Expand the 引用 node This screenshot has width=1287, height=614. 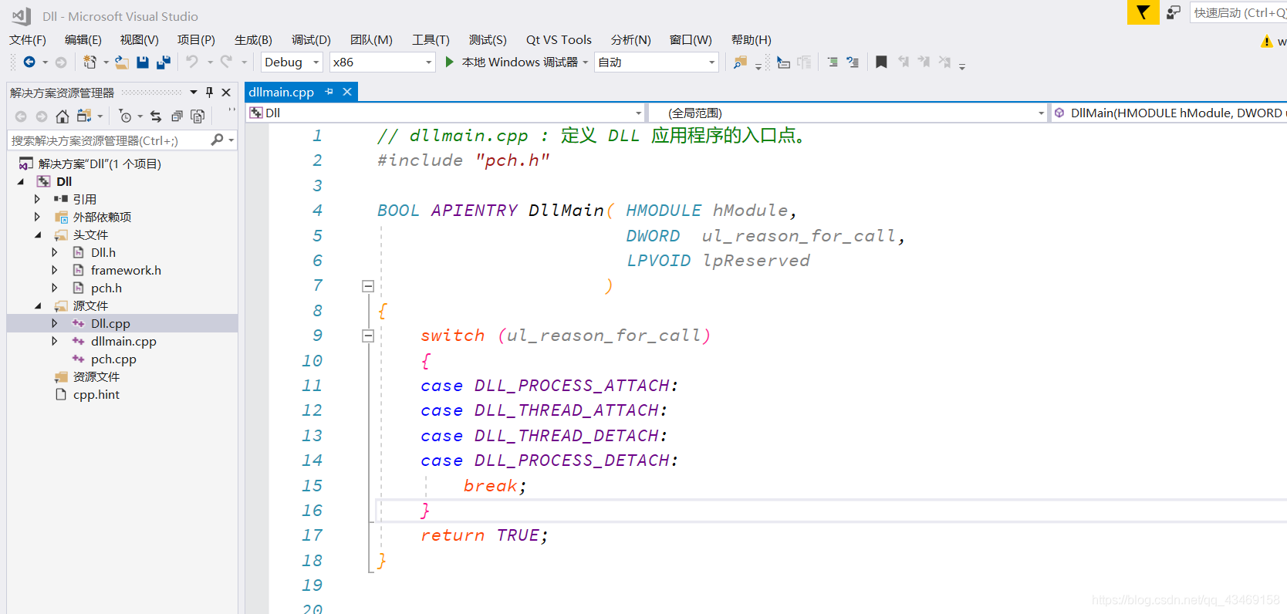(37, 199)
